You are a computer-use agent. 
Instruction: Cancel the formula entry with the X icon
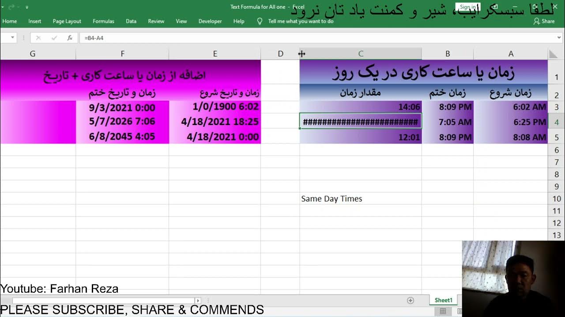click(x=38, y=38)
